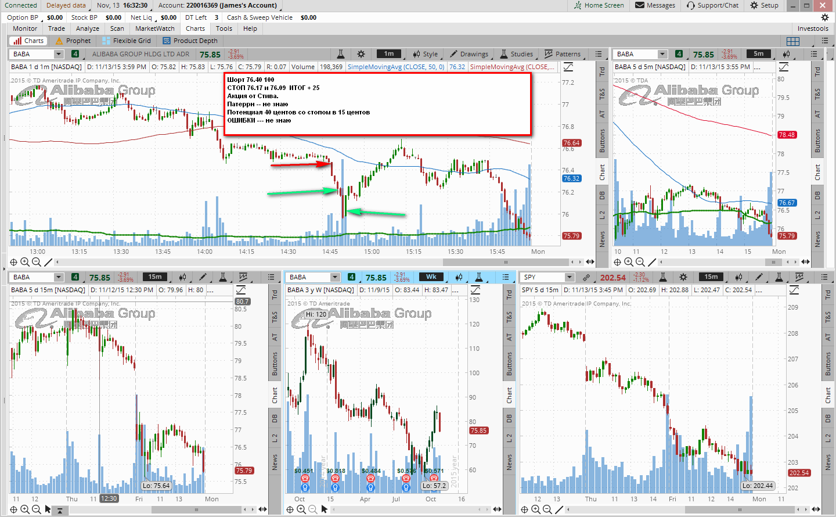Toggle the DB side tab of BABA 1m chart

point(602,195)
